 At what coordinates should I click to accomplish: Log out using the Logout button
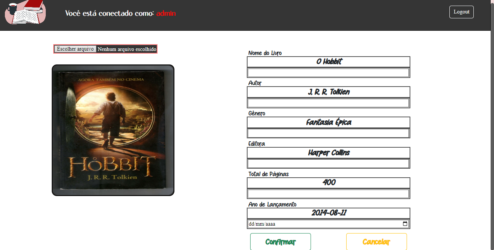(x=461, y=12)
